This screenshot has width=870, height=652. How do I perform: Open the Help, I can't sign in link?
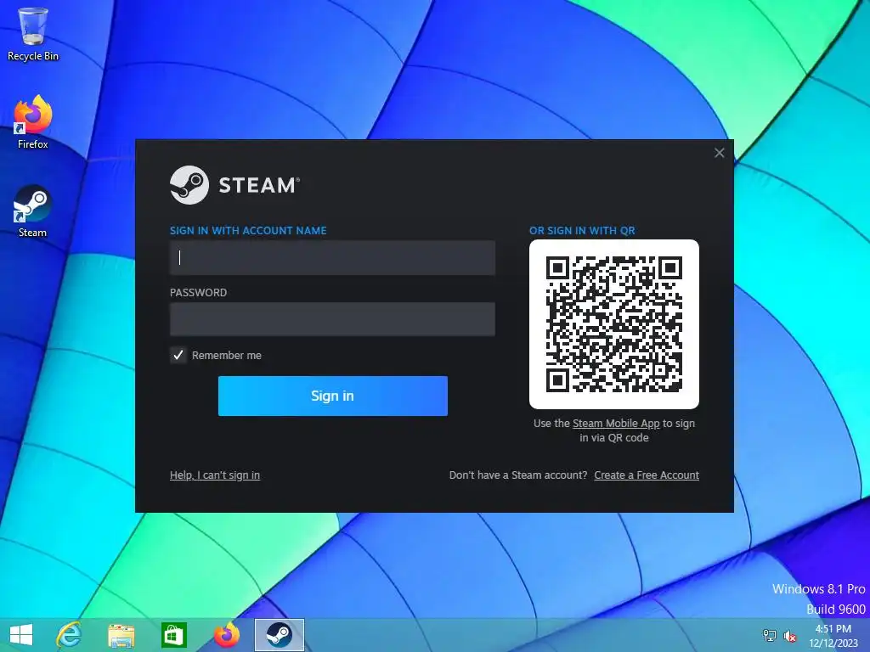[x=215, y=475]
